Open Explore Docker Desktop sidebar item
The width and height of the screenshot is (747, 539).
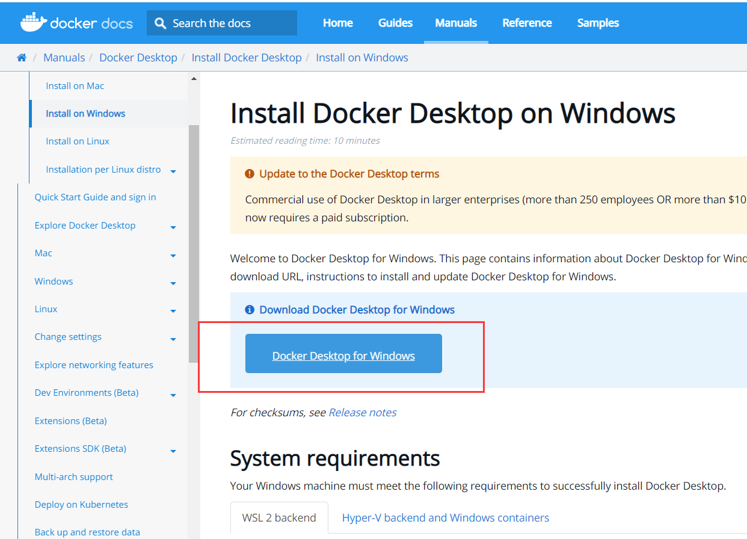(x=85, y=226)
